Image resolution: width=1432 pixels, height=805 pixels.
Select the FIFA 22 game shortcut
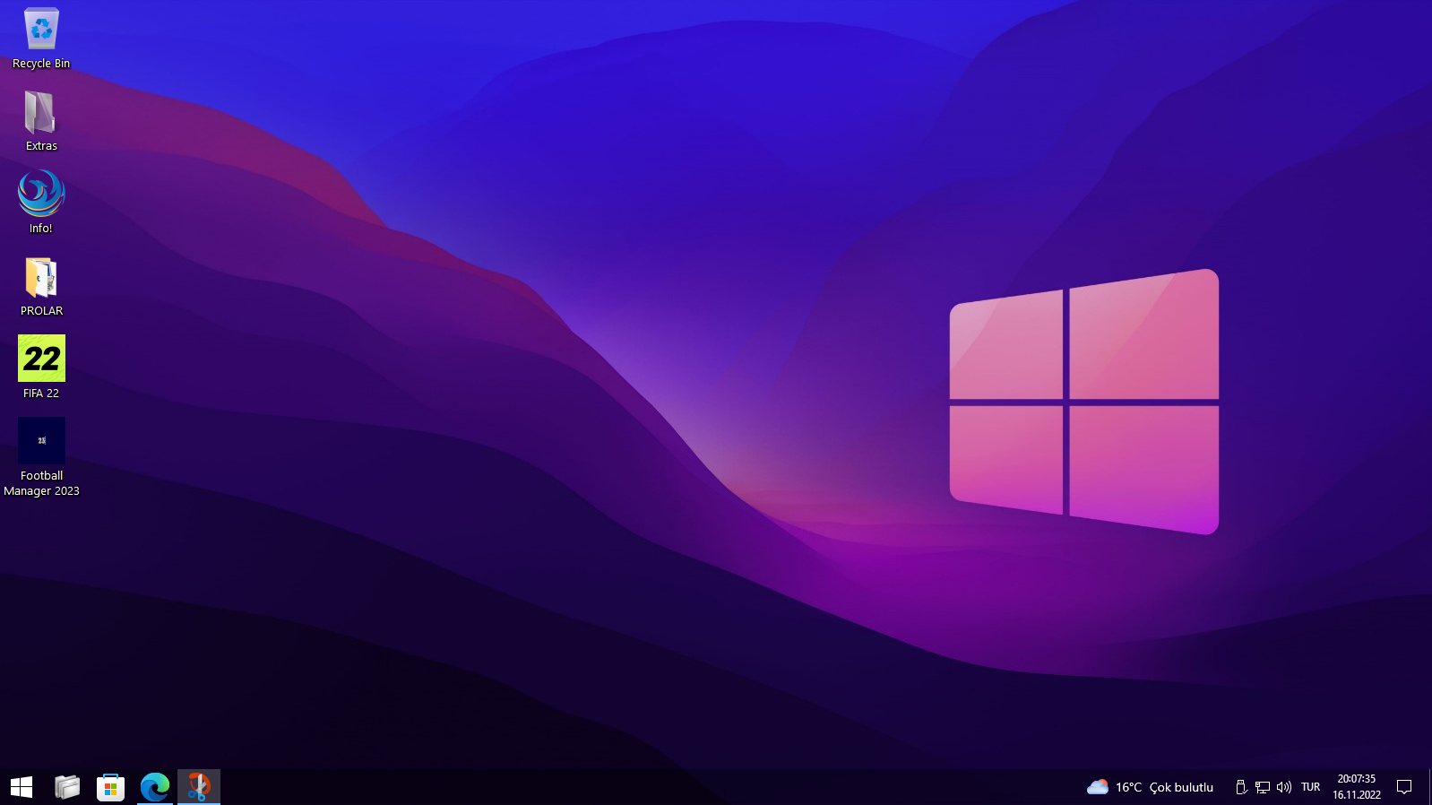pos(41,368)
